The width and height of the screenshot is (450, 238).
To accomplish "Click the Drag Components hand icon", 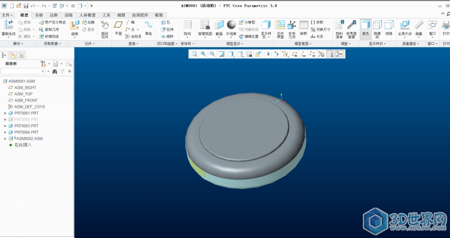I will (105, 25).
